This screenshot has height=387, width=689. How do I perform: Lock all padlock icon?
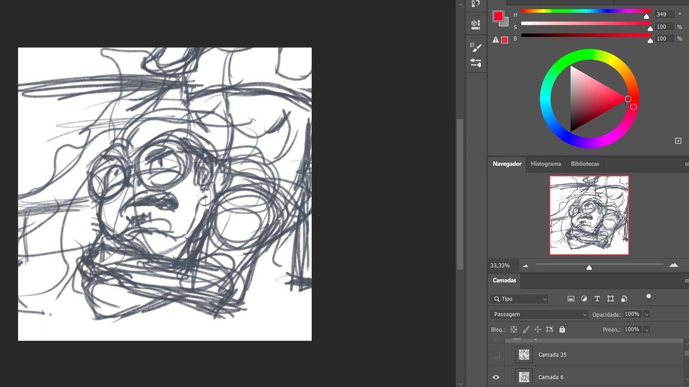tap(562, 330)
